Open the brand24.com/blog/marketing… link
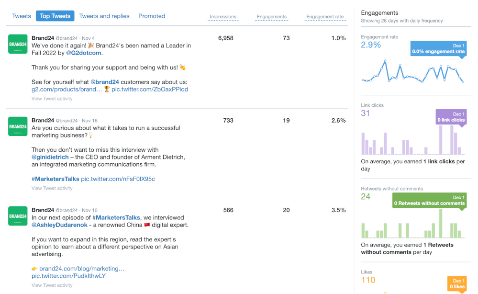The height and width of the screenshot is (294, 478). [x=82, y=269]
